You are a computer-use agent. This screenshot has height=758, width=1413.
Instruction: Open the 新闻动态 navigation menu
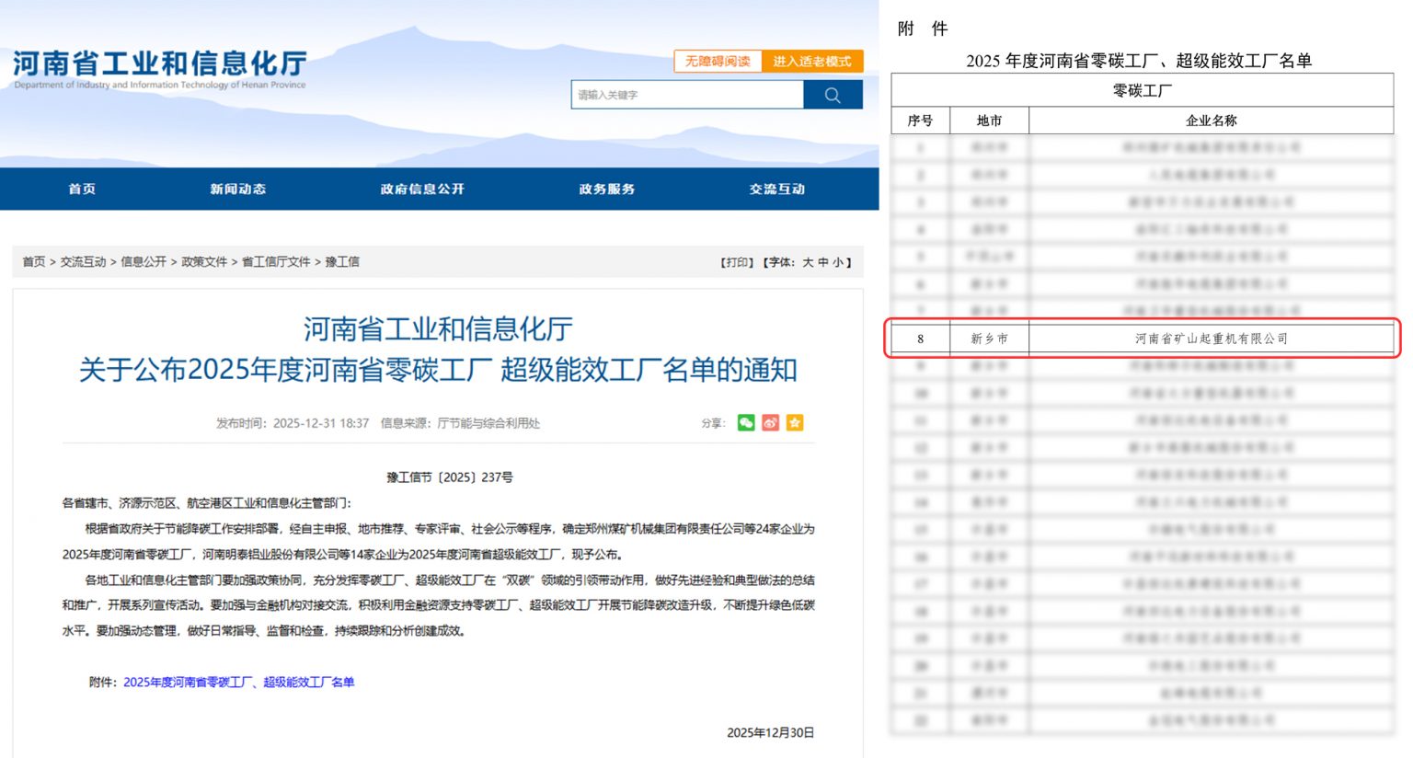click(x=237, y=189)
